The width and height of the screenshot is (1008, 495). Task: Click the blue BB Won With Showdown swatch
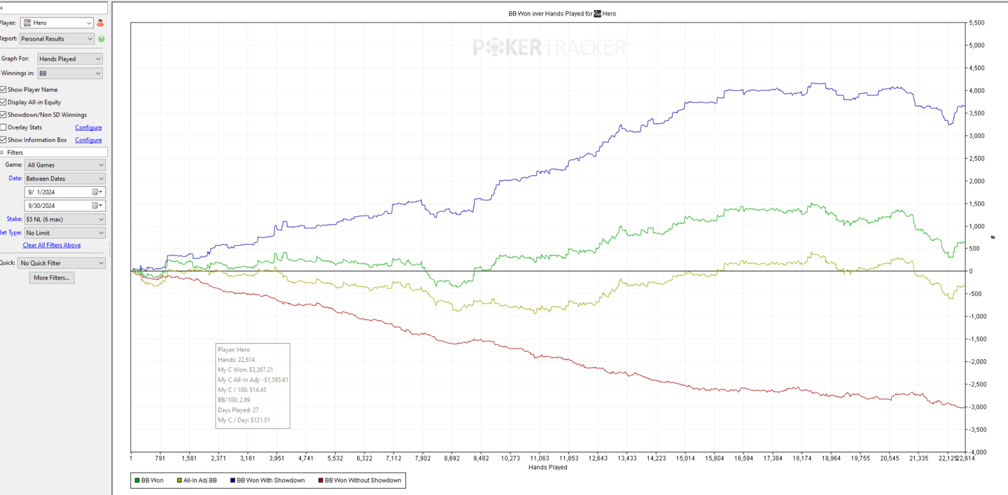pyautogui.click(x=232, y=480)
